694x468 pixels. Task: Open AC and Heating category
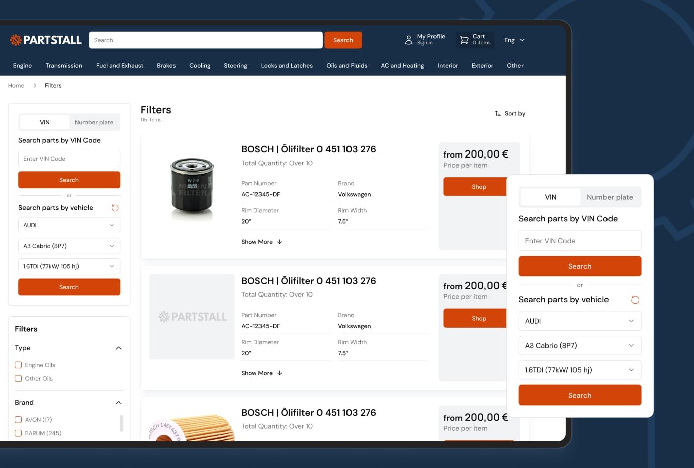(x=402, y=66)
